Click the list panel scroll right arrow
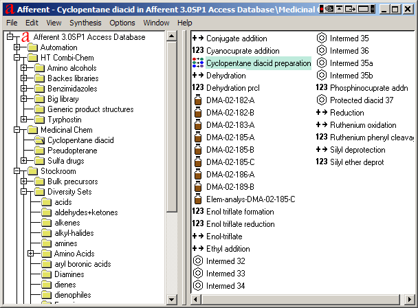Image resolution: width=418 pixels, height=308 pixels. point(410,299)
